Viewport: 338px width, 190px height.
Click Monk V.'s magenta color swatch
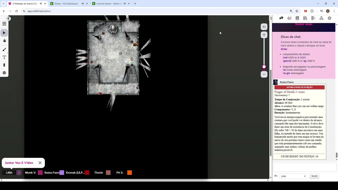[40, 173]
